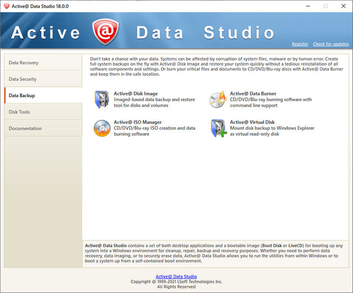Launch Active@ Virtual Disk by its title
The width and height of the screenshot is (353, 293).
tap(252, 122)
